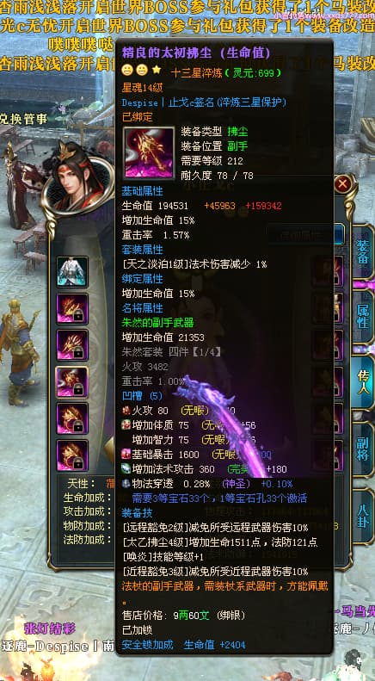Image resolution: width=375 pixels, height=681 pixels.
Task: Click the character portrait in gold frame
Action: click(x=78, y=180)
